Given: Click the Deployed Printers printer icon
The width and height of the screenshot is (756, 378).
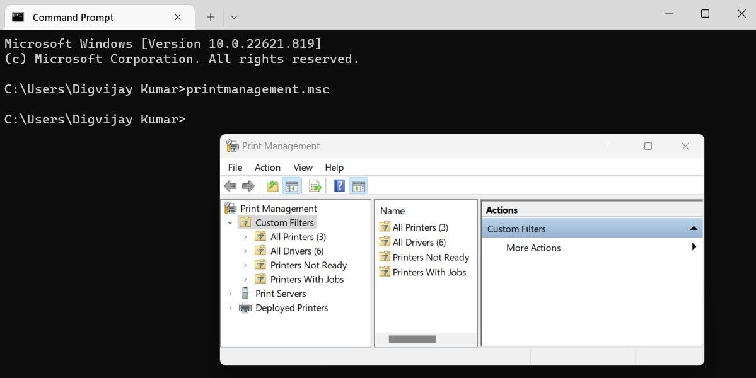Looking at the screenshot, I should (245, 307).
